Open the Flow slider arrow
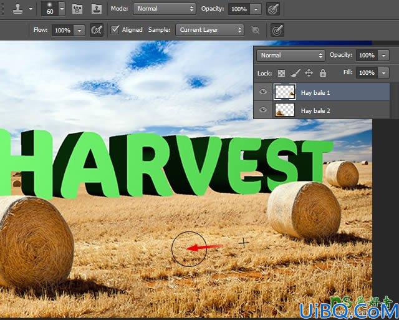 pyautogui.click(x=79, y=31)
